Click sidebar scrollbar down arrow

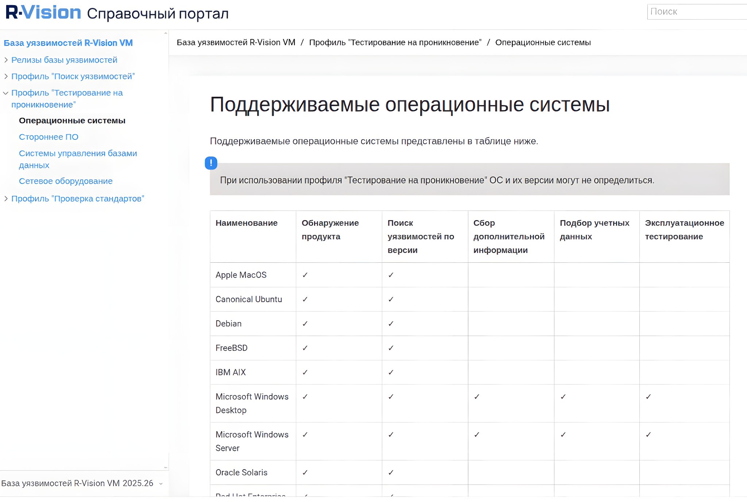tap(166, 467)
